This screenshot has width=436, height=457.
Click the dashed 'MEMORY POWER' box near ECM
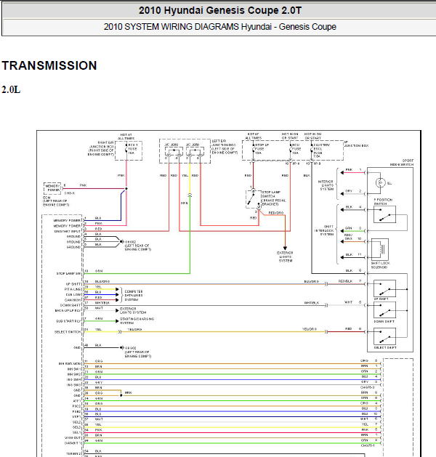tap(52, 188)
